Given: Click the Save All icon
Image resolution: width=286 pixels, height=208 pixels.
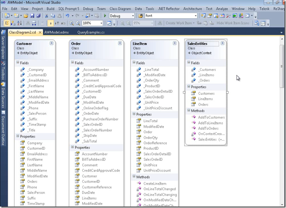Looking at the screenshot, I should point(38,16).
